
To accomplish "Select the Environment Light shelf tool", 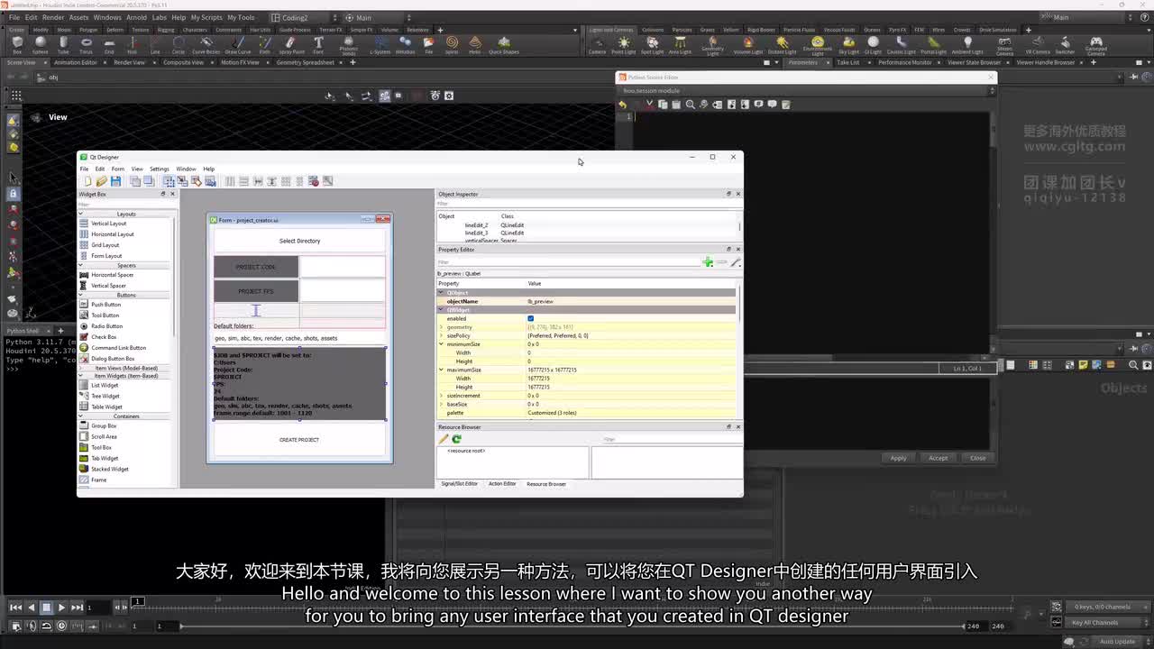I will [x=818, y=45].
